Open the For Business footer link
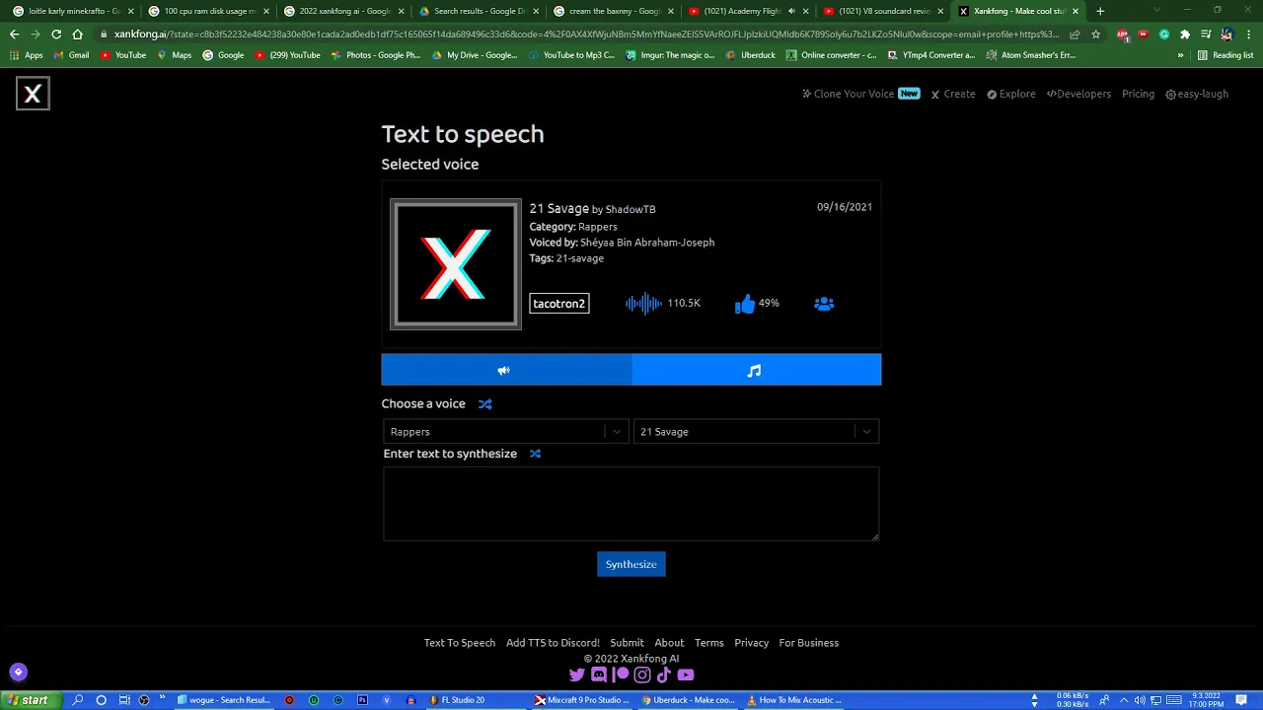This screenshot has width=1263, height=710. 809,643
